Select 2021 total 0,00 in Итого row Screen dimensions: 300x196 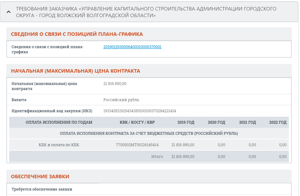[252, 157]
